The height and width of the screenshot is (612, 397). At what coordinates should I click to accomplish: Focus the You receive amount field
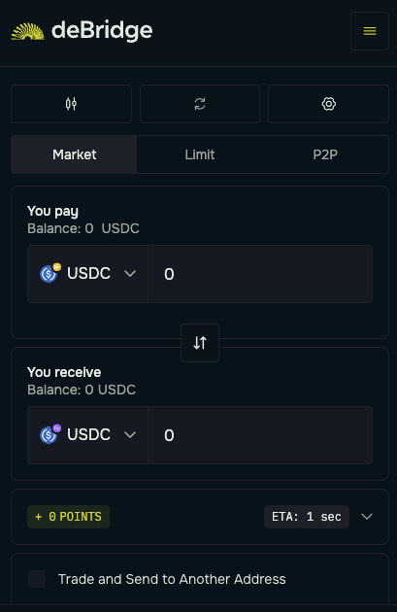pyautogui.click(x=260, y=435)
